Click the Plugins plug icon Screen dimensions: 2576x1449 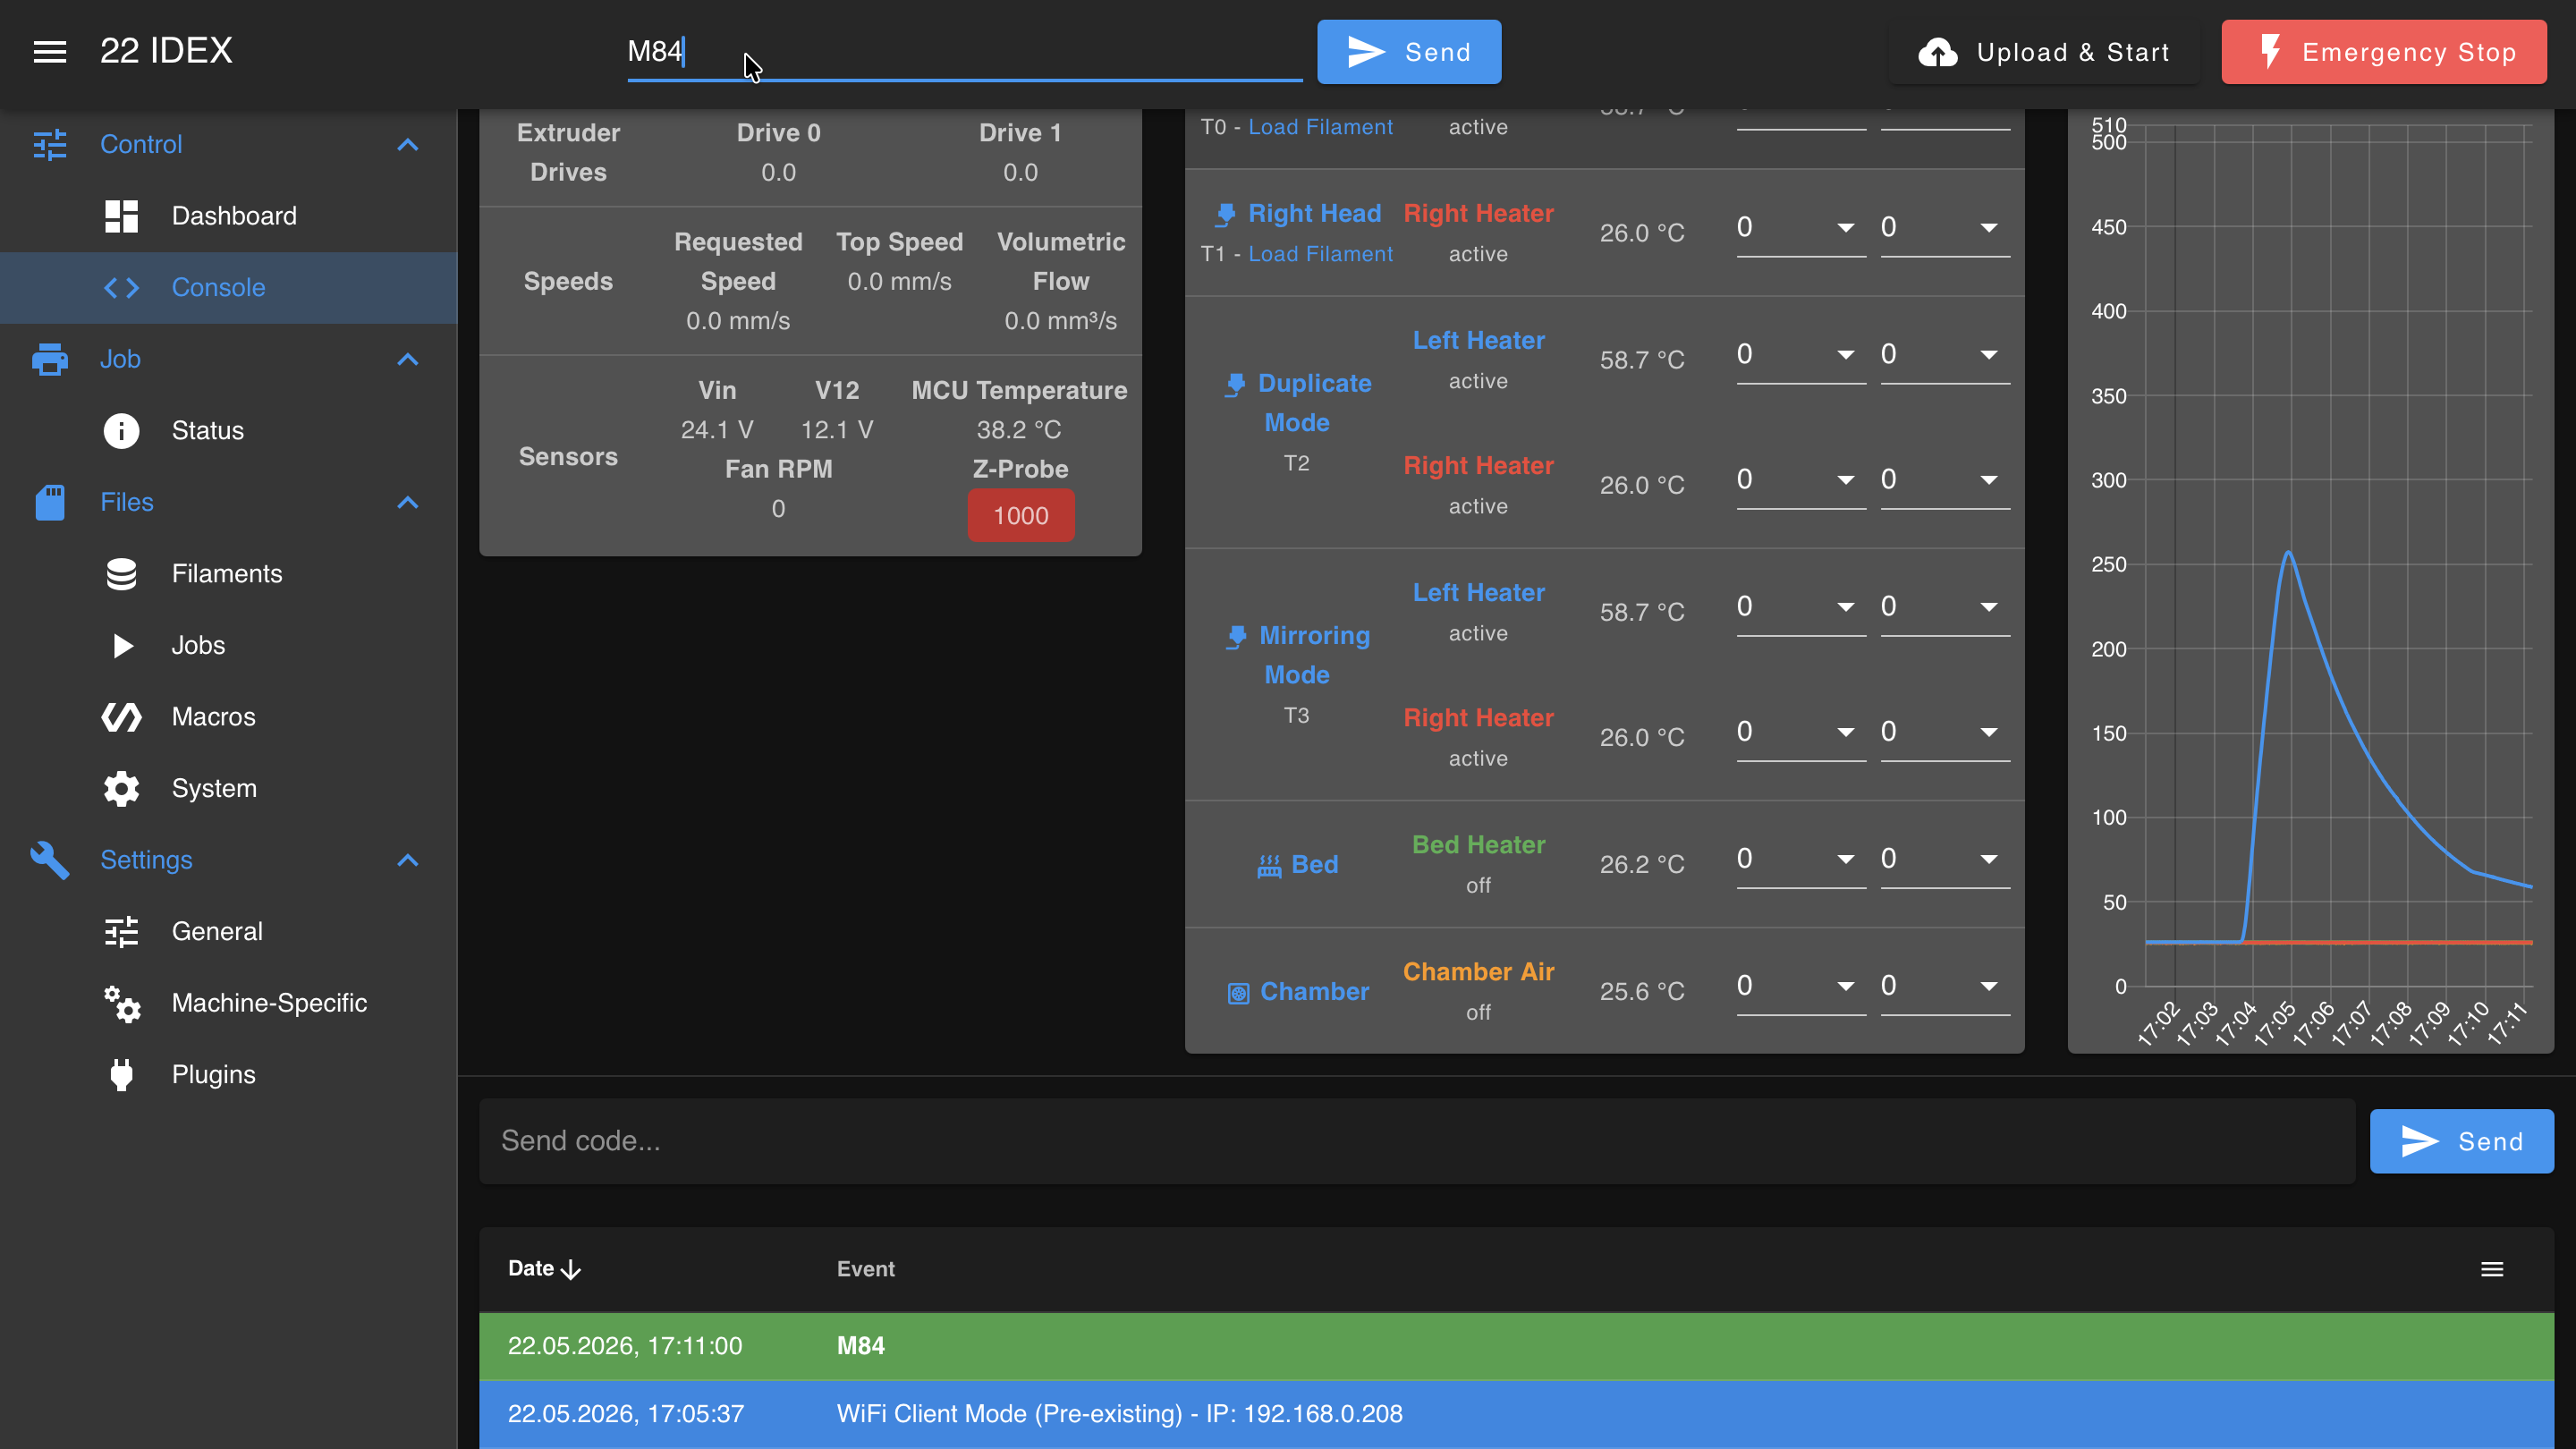coord(121,1074)
